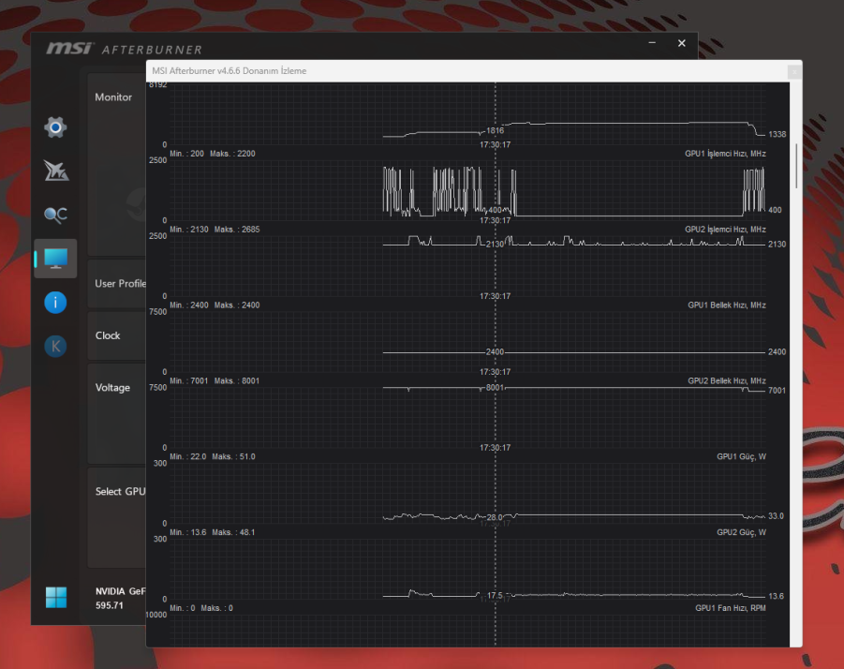Click the 1816 marker value on top graph
The height and width of the screenshot is (669, 844).
[x=495, y=131]
